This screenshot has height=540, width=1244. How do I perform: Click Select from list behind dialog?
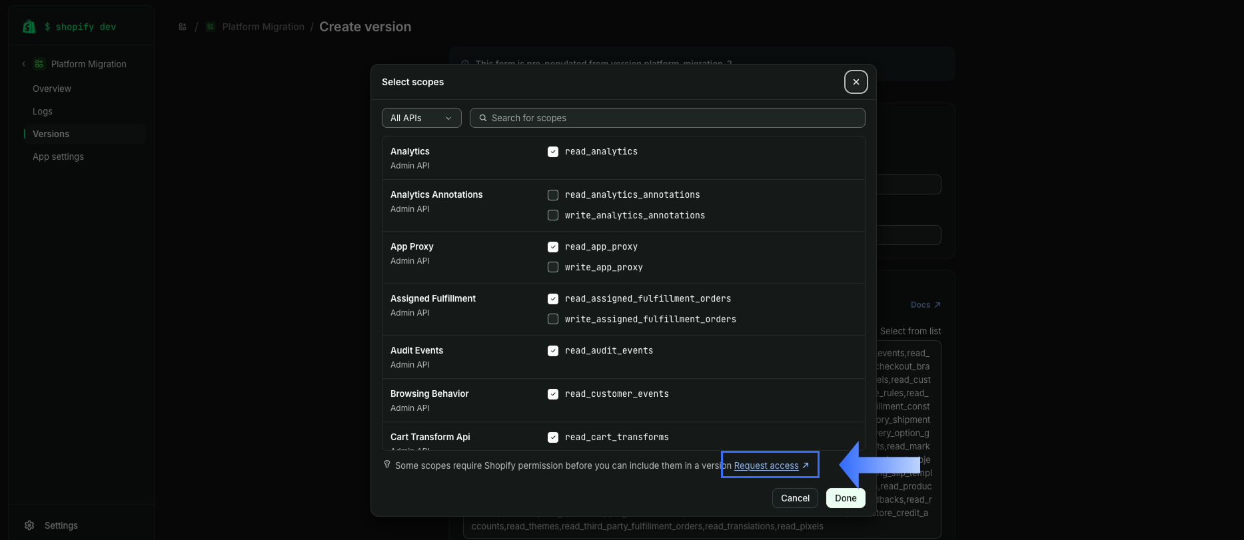(910, 331)
